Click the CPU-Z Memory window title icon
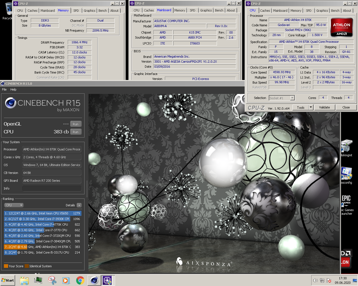This screenshot has height=286, width=358. coord(16,3)
